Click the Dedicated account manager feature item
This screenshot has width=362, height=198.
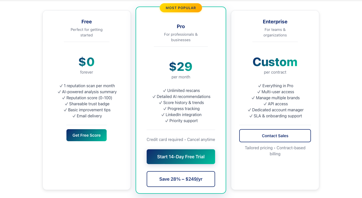pos(275,110)
